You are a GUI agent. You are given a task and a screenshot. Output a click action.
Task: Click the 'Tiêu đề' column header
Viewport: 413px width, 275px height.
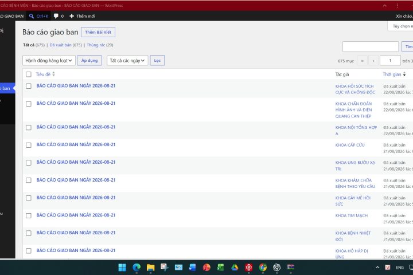click(x=43, y=74)
